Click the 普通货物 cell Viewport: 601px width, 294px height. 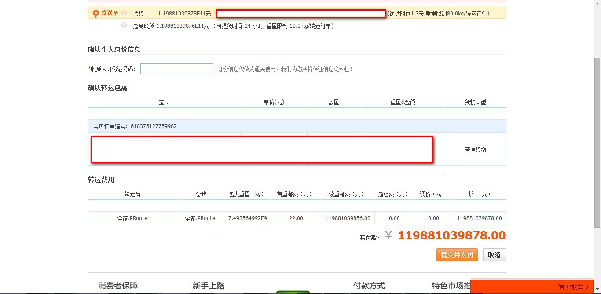point(476,150)
